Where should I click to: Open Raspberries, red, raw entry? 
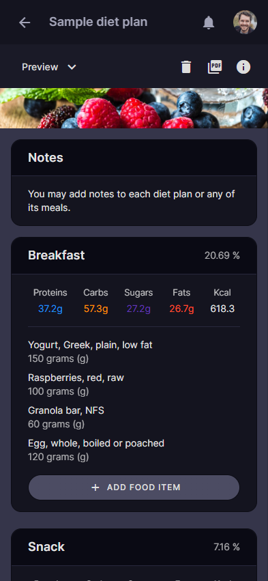pyautogui.click(x=76, y=384)
